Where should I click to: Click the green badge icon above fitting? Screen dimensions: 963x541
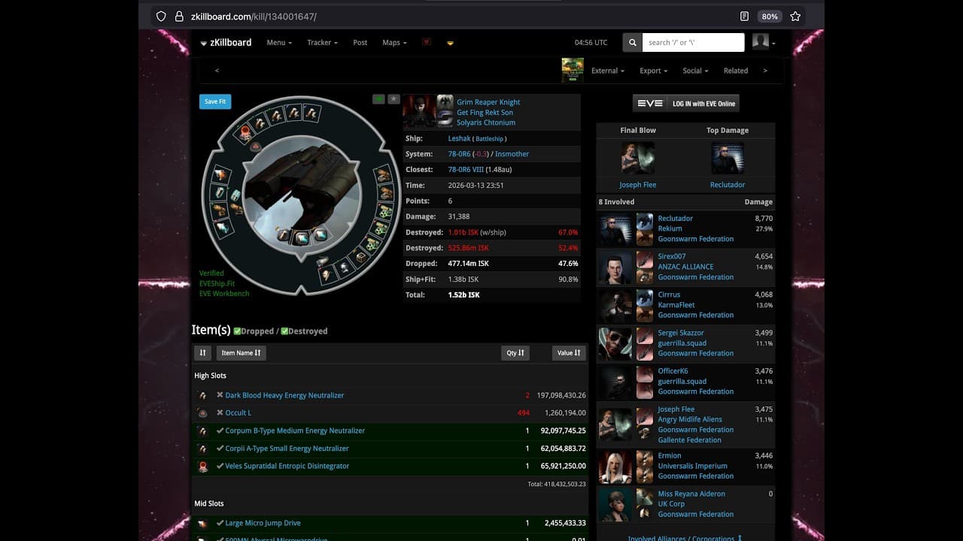tap(378, 99)
